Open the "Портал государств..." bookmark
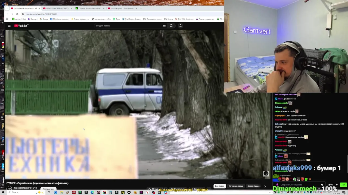 [x=205, y=19]
